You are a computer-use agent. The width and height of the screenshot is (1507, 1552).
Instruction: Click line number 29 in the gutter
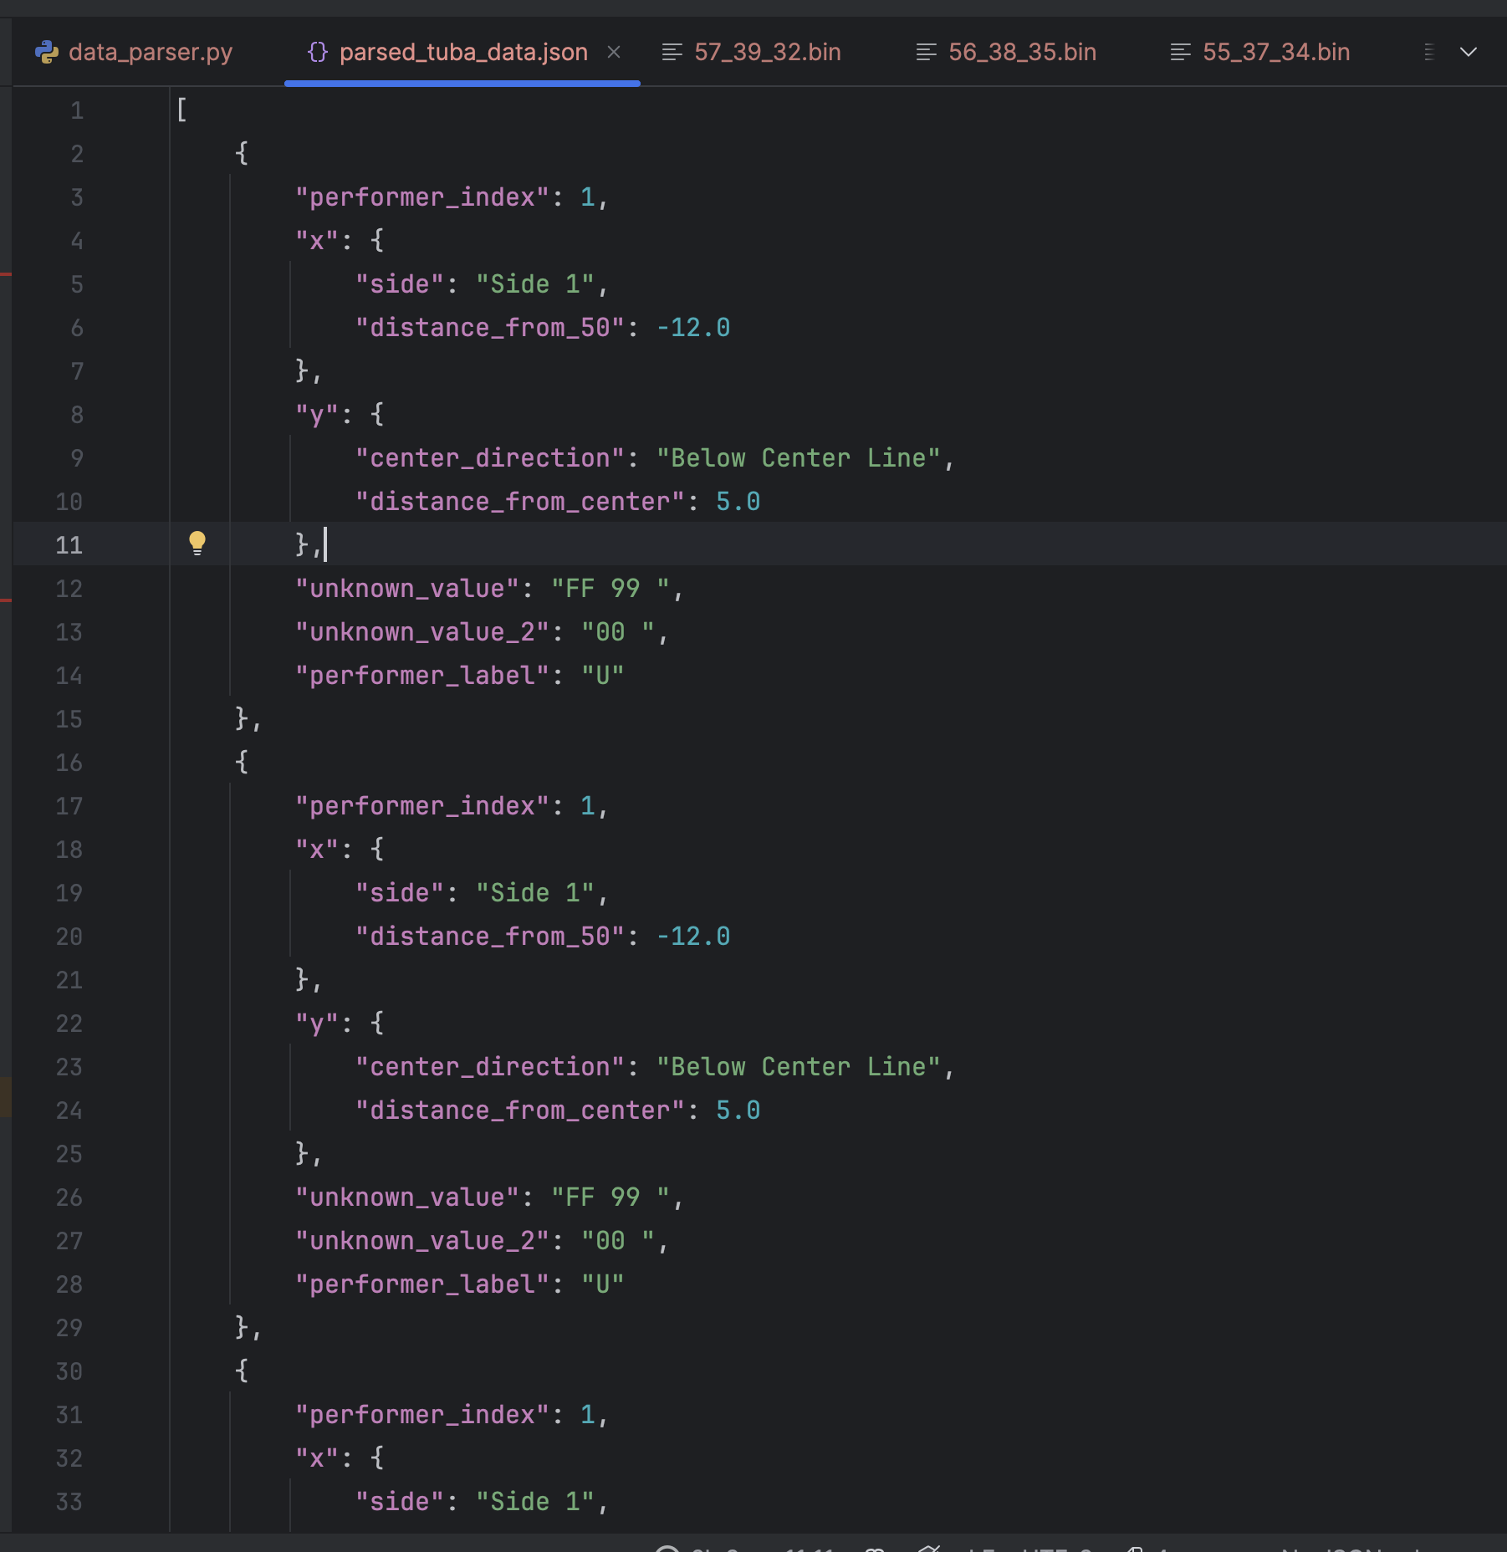(x=69, y=1328)
